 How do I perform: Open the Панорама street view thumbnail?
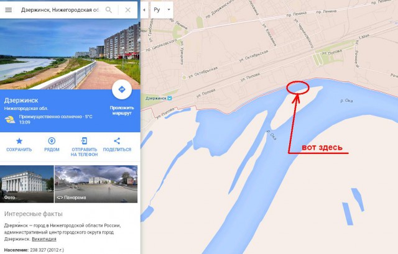click(96, 184)
